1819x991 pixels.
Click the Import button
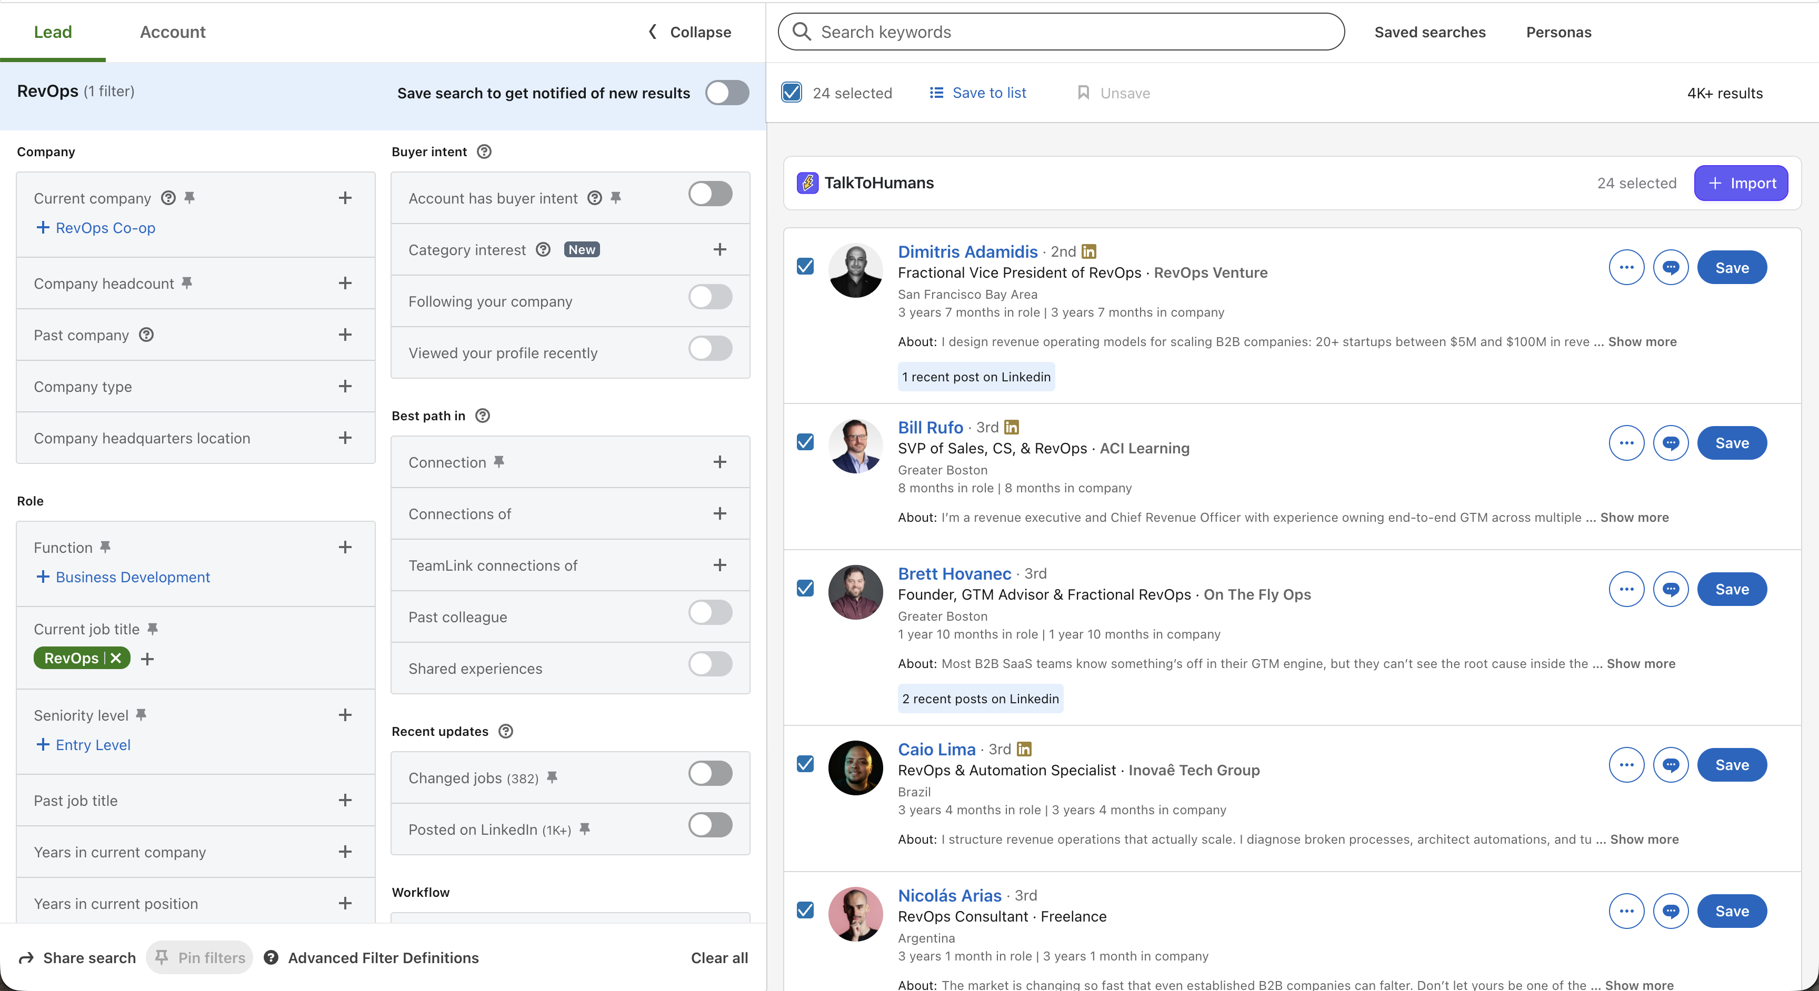1741,183
